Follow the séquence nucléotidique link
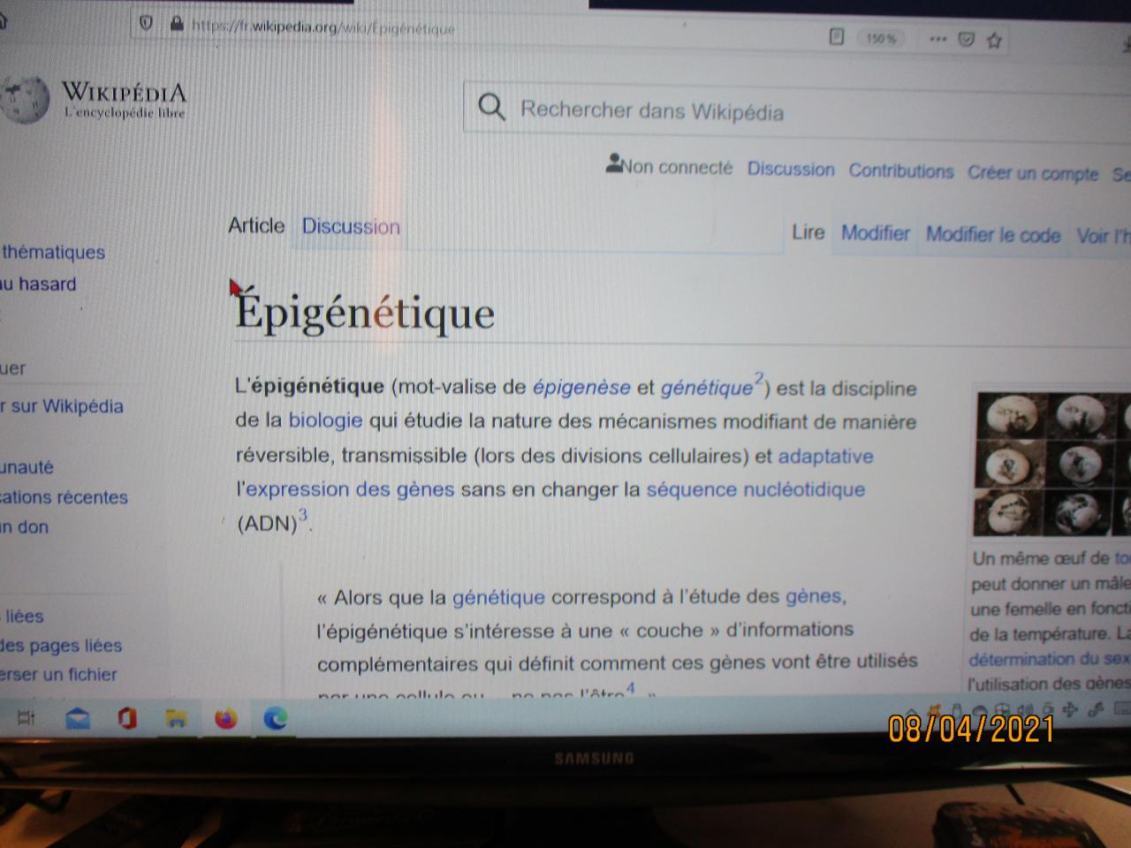 (x=755, y=489)
